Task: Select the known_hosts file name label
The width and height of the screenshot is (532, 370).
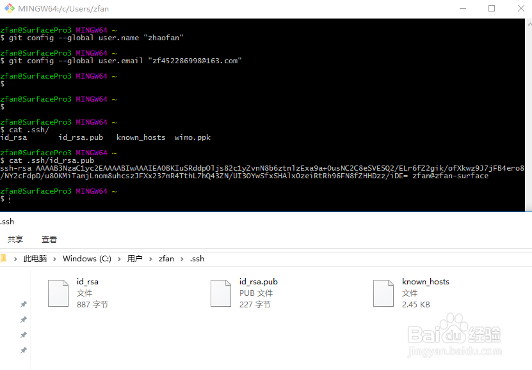Action: (x=426, y=282)
